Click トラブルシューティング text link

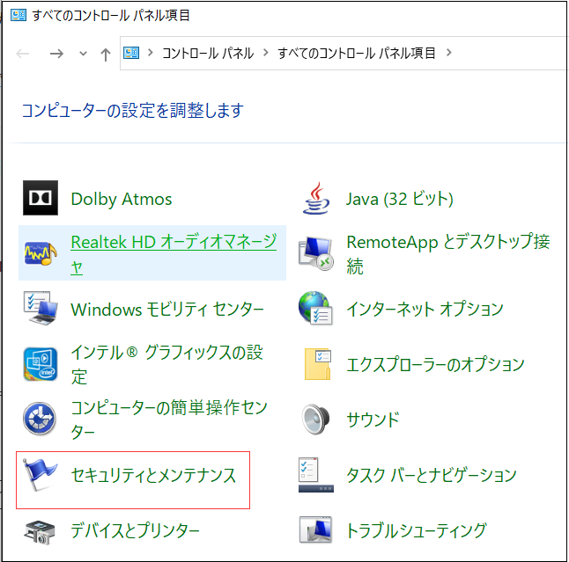click(x=417, y=531)
